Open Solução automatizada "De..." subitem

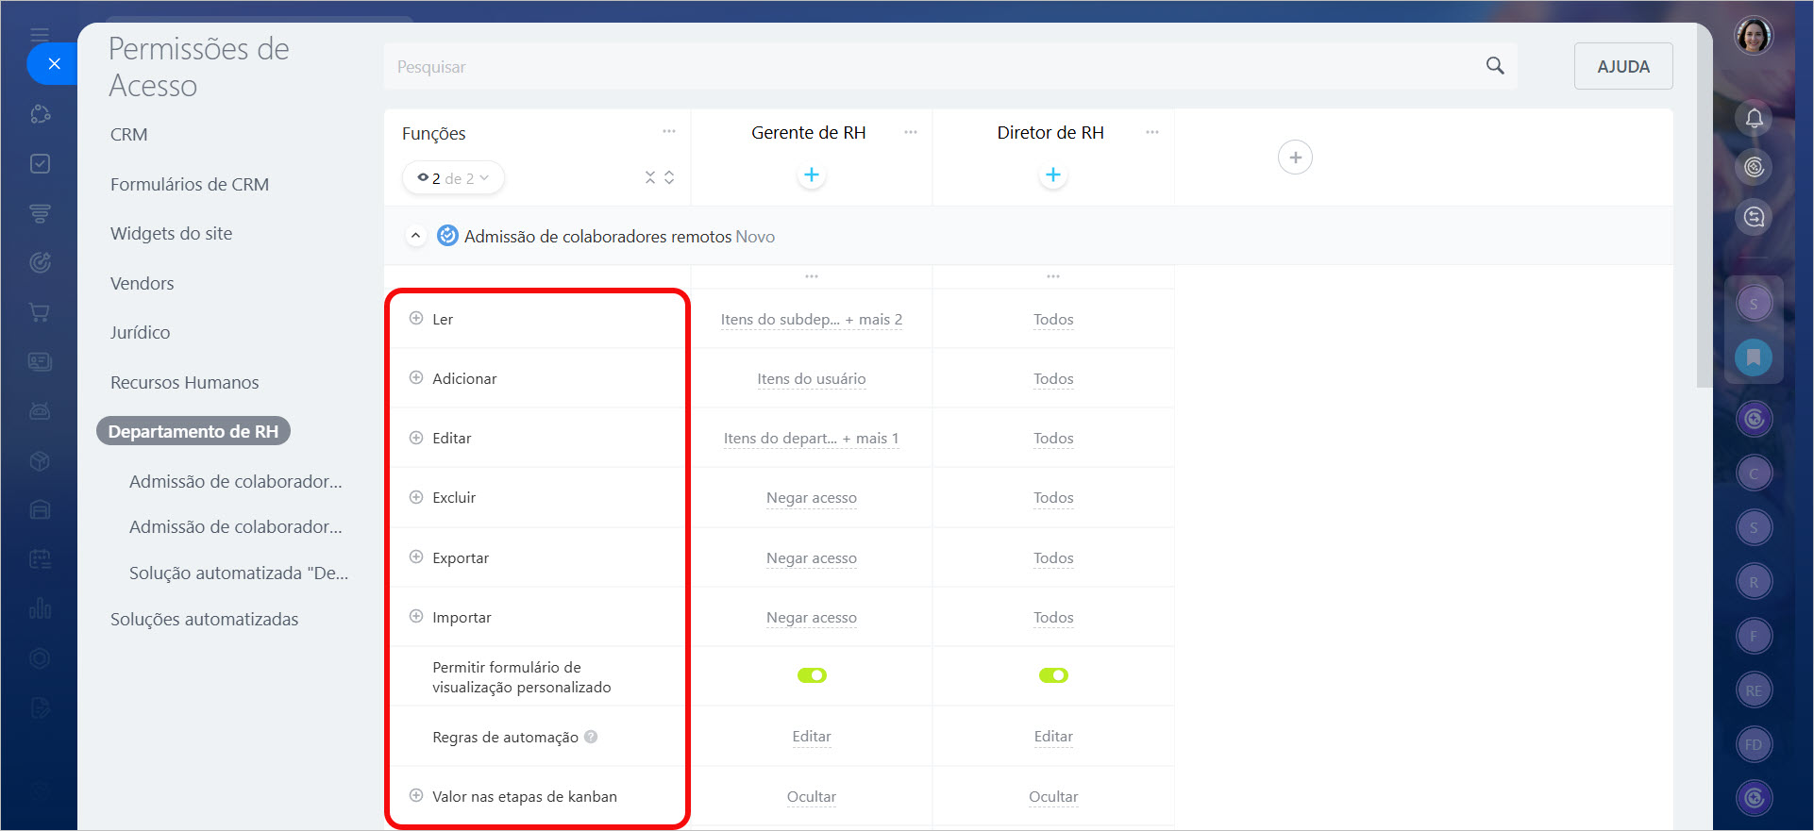pyautogui.click(x=239, y=573)
